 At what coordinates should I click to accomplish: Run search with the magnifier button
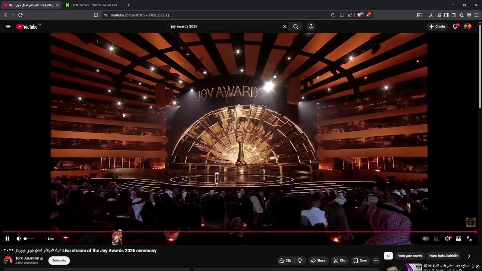pyautogui.click(x=296, y=26)
